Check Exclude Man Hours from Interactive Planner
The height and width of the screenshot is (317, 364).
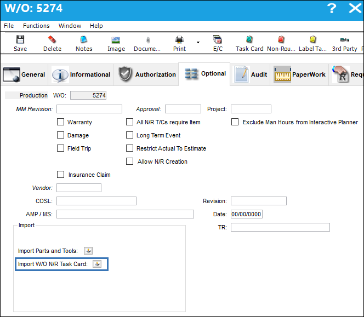pyautogui.click(x=235, y=122)
